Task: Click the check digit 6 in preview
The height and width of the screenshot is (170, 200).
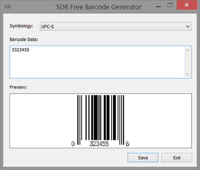Action: coord(128,144)
